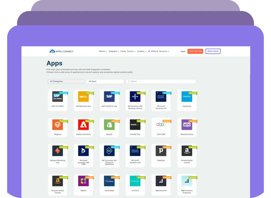271x198 pixels.
Task: Open the Hubspot Marketing Hub icon
Action: pos(58,151)
